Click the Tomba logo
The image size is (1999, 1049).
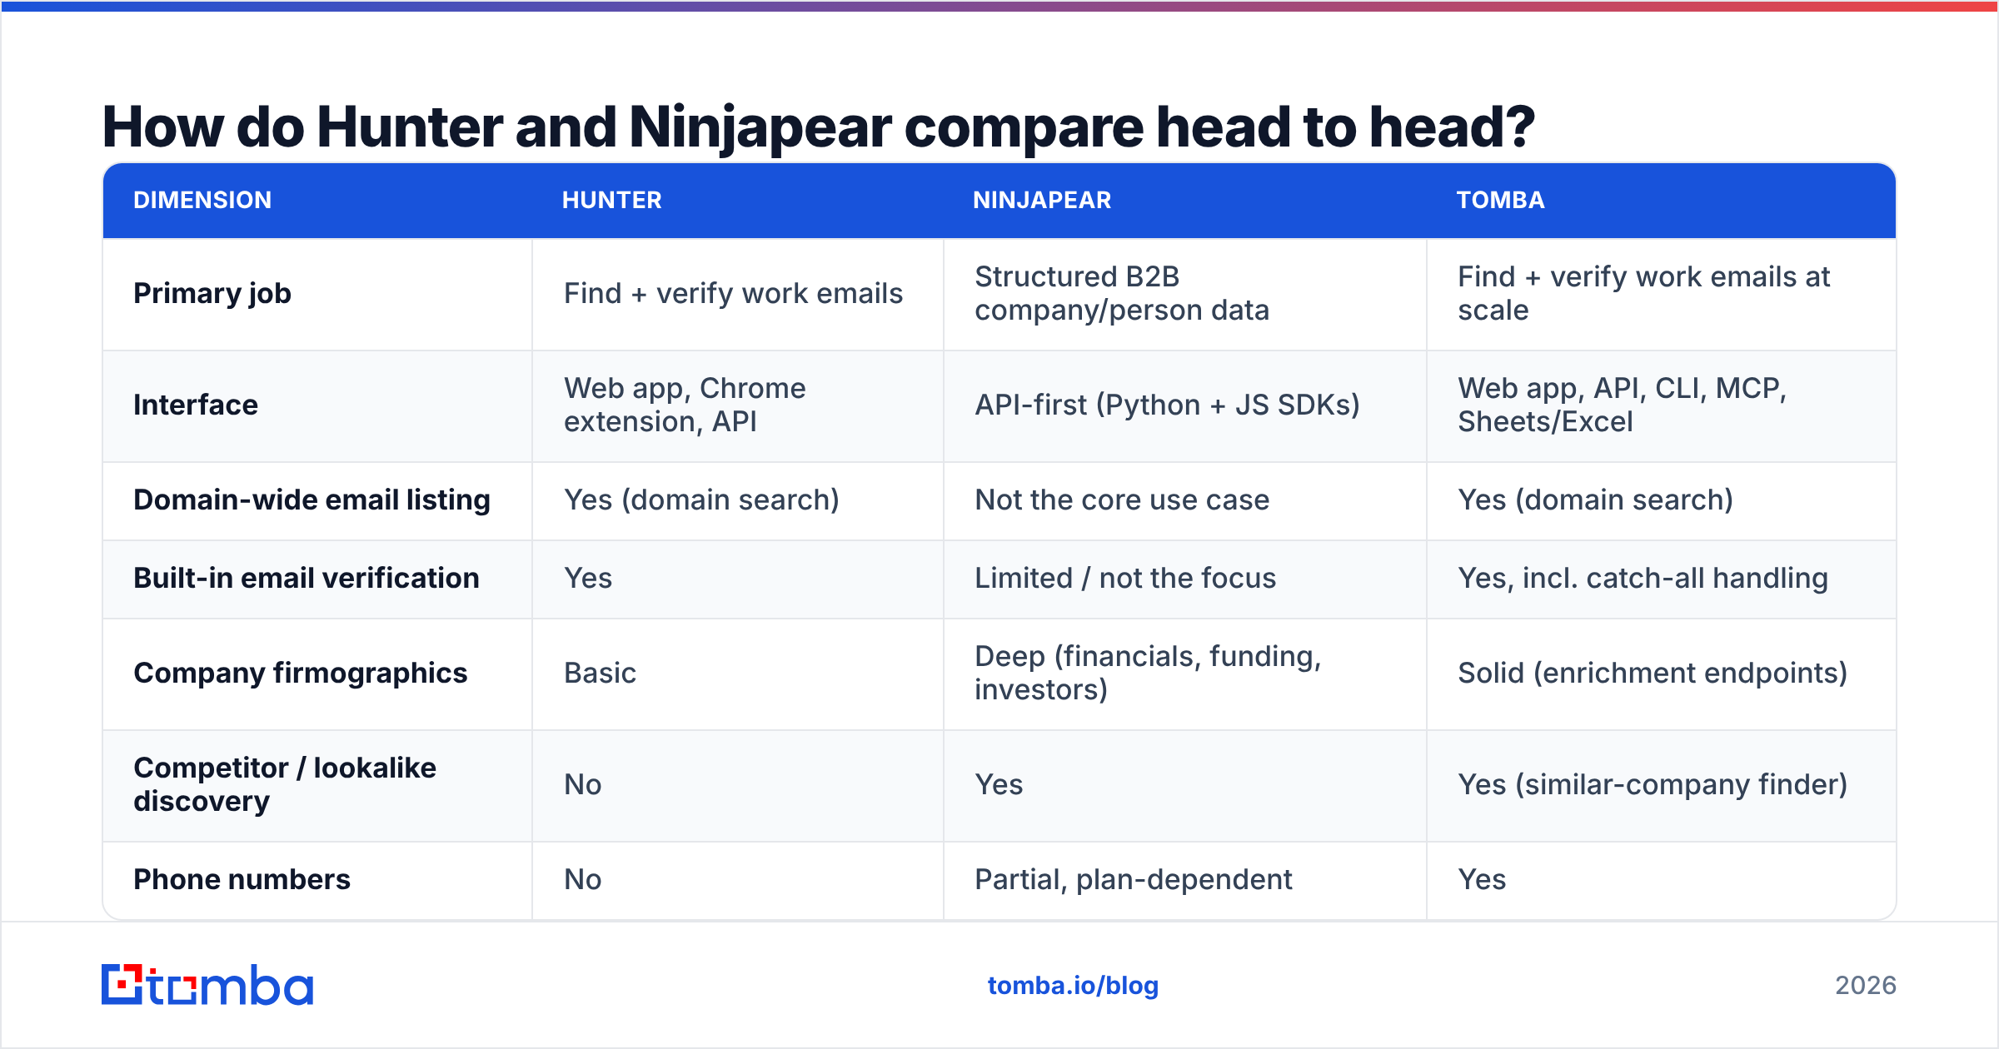coord(207,985)
